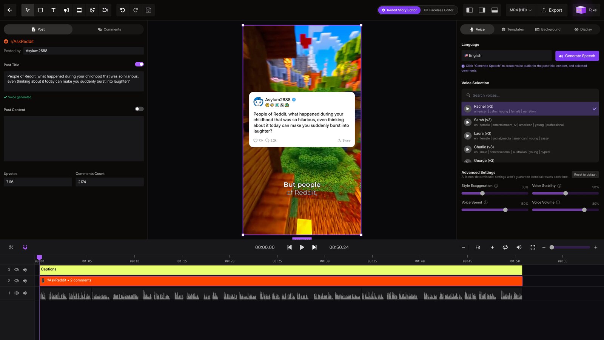The height and width of the screenshot is (340, 604).
Task: Preview the Sarah (v3) voice
Action: click(x=468, y=122)
